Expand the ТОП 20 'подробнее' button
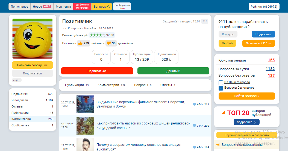 pyautogui.click(x=246, y=122)
